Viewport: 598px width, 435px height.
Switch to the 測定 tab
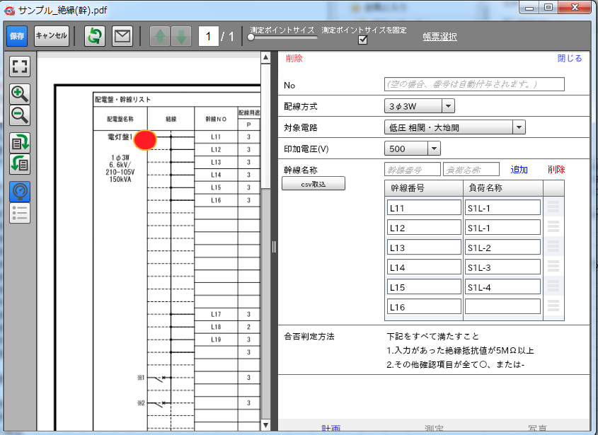pyautogui.click(x=435, y=429)
